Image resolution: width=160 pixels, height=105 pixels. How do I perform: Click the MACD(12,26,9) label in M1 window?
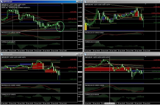[x=90, y=85]
